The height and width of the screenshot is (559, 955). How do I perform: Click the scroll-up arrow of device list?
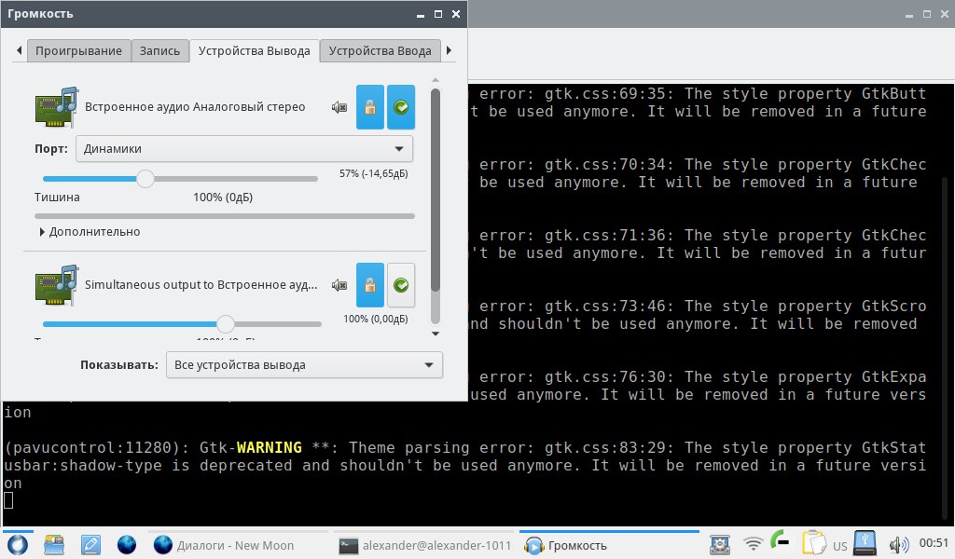435,80
